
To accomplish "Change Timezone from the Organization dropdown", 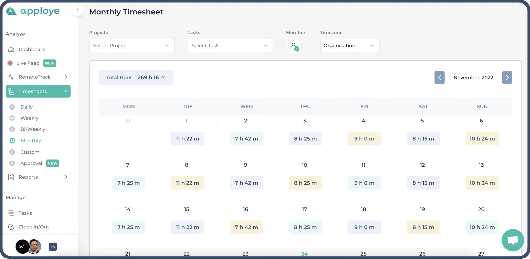I will point(349,46).
